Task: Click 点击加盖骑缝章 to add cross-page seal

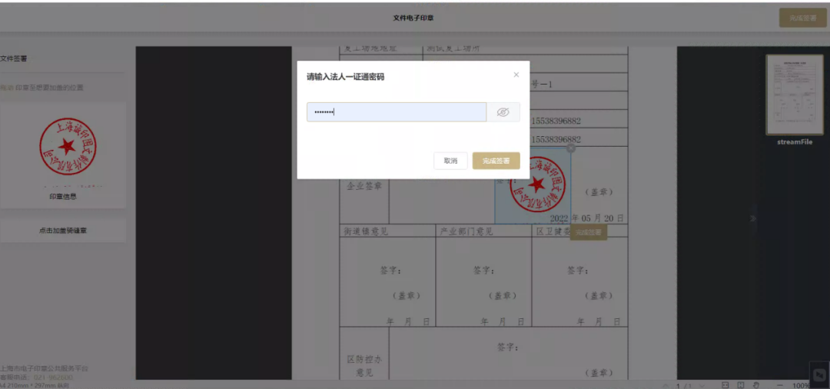Action: [63, 230]
